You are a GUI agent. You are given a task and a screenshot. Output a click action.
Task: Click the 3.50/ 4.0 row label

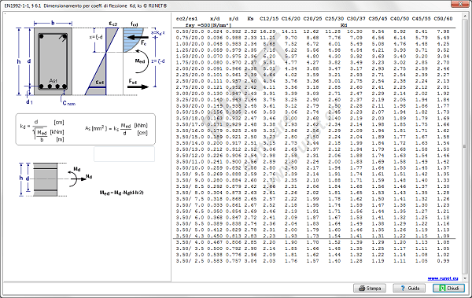(190, 242)
